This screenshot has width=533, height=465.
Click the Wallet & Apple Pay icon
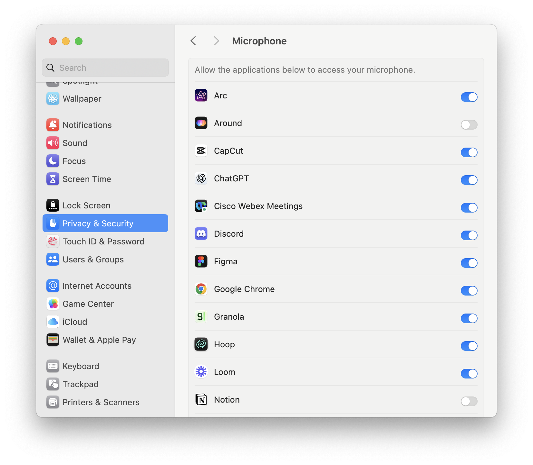(x=53, y=340)
